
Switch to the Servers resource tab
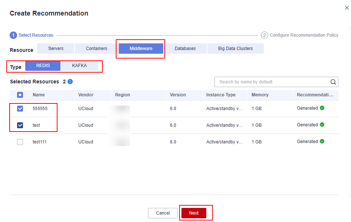[x=56, y=49]
